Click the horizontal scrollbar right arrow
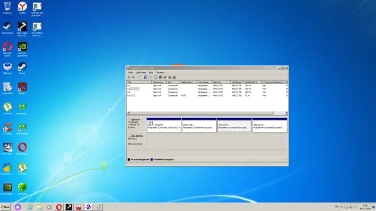The width and height of the screenshot is (376, 211). pos(286,113)
